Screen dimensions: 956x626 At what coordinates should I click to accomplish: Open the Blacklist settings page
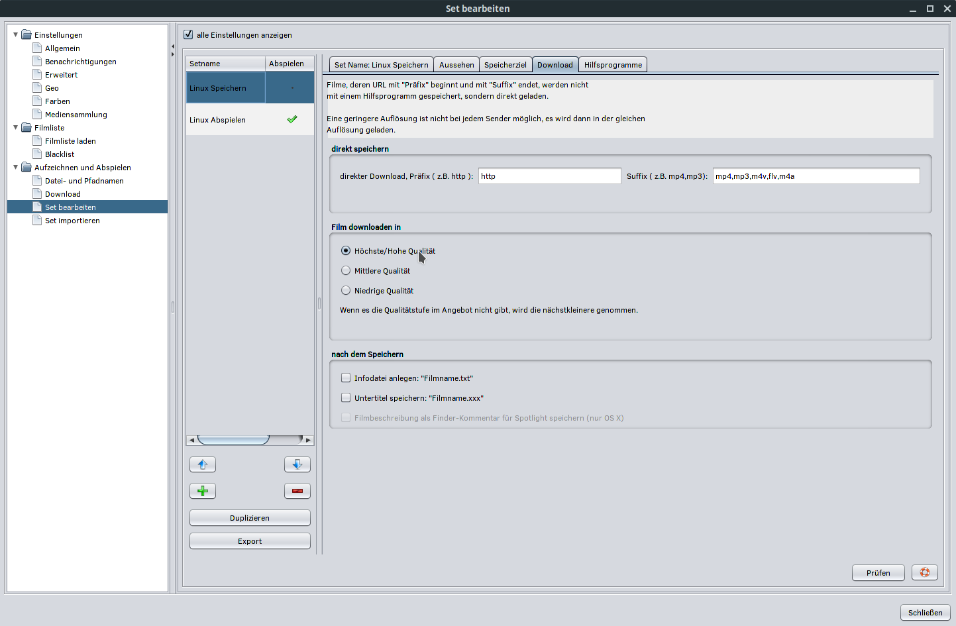60,154
